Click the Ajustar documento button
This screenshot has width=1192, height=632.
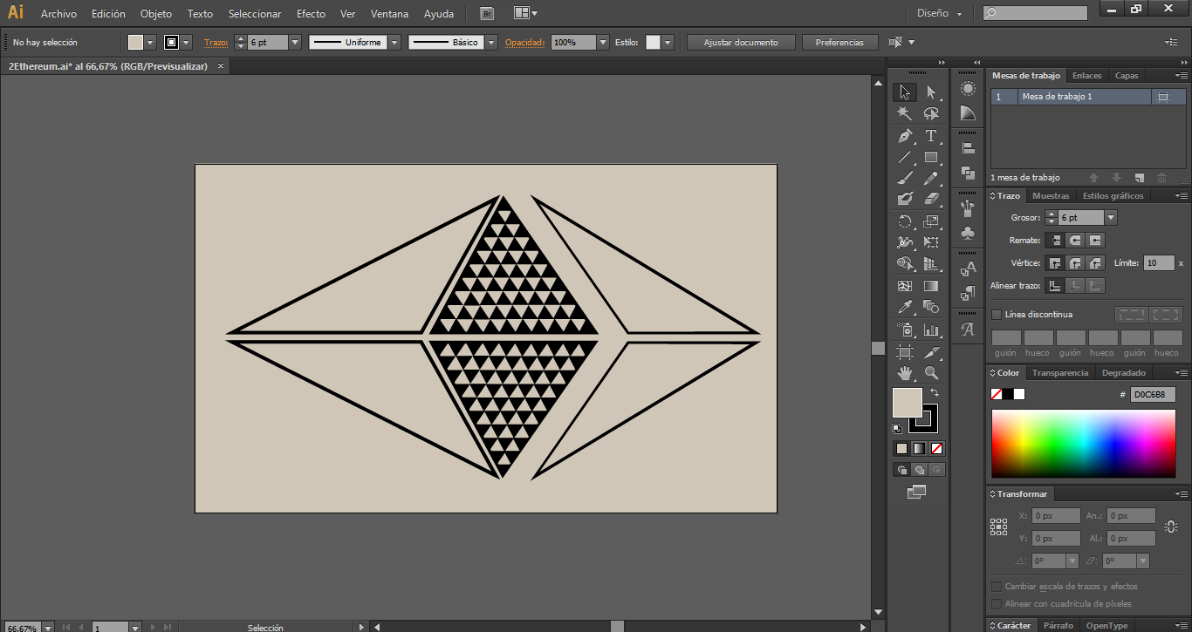coord(740,43)
